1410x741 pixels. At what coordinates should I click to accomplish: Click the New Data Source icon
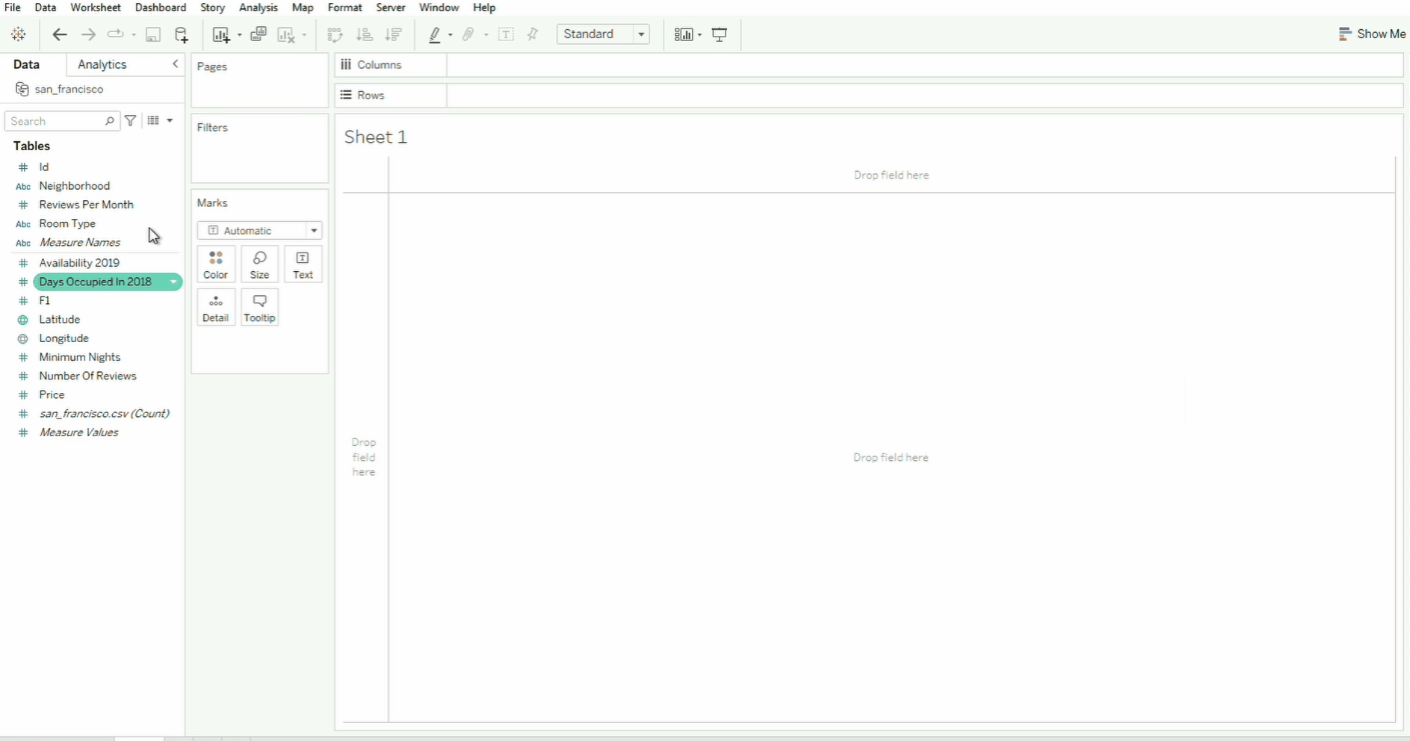pyautogui.click(x=182, y=34)
